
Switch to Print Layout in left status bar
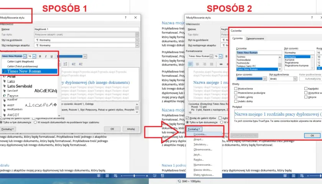tap(107, 176)
